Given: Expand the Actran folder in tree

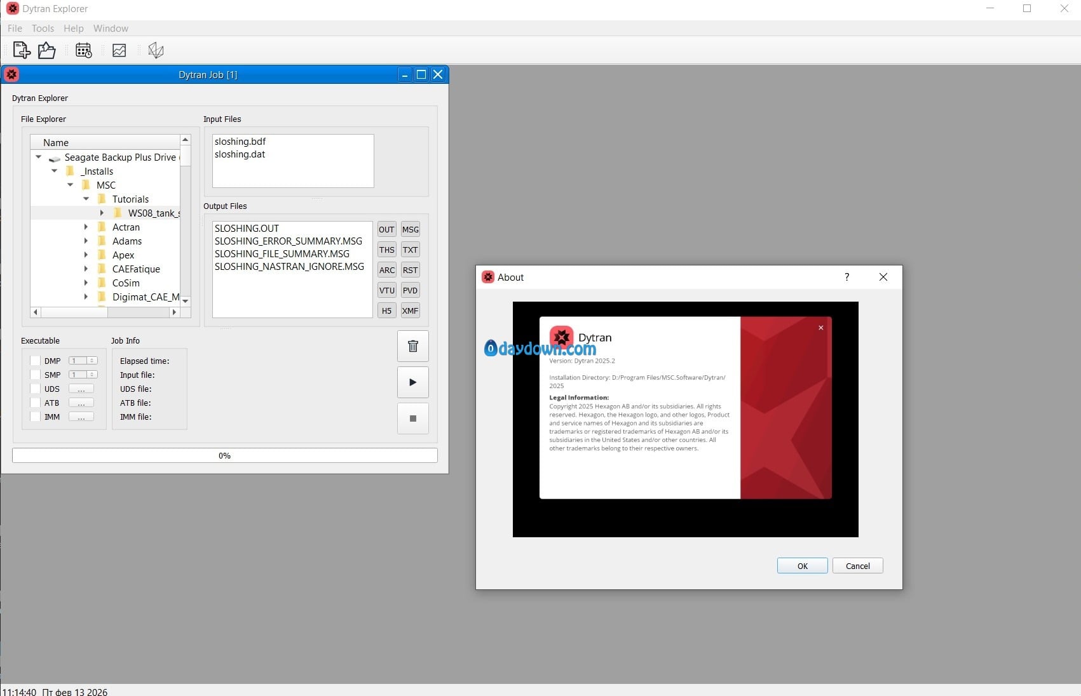Looking at the screenshot, I should [x=86, y=227].
